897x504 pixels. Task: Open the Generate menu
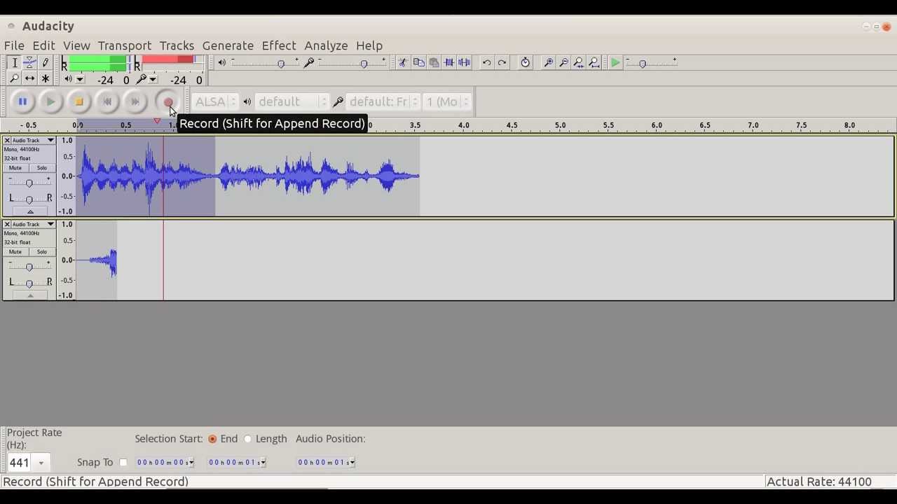228,45
